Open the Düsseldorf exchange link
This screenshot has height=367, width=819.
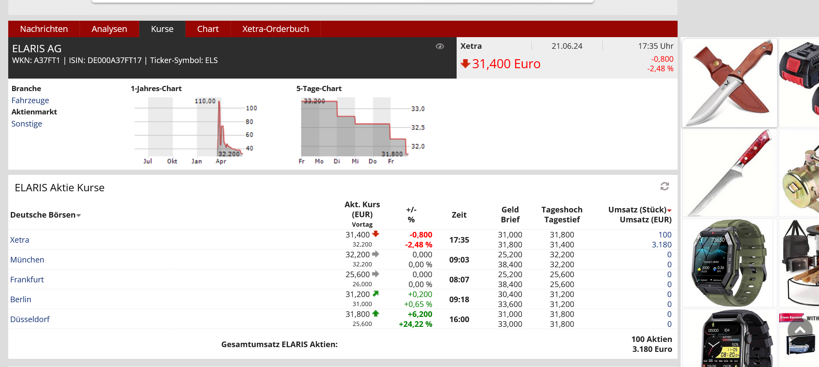tap(30, 319)
